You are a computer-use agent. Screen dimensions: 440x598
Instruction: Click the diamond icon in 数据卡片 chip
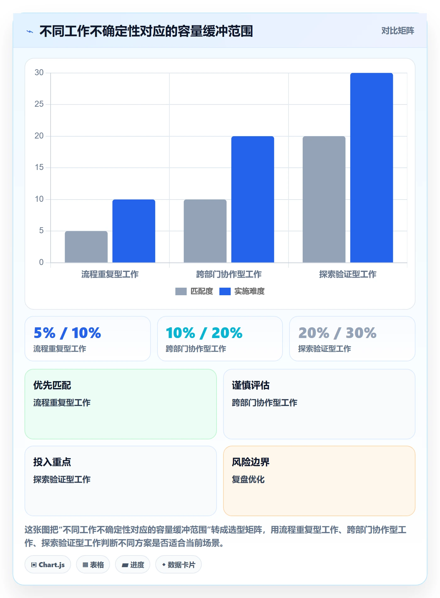click(x=164, y=565)
